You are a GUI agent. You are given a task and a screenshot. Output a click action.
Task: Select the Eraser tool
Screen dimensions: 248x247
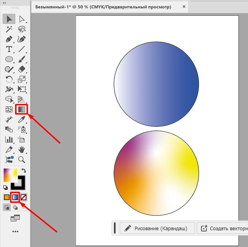22,69
